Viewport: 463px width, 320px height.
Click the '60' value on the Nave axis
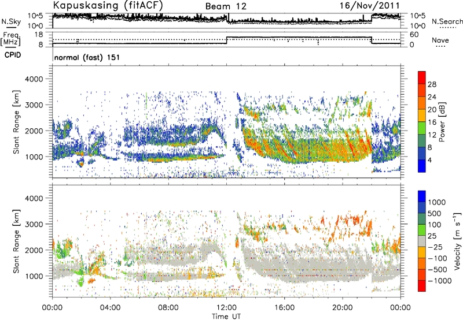pos(414,35)
